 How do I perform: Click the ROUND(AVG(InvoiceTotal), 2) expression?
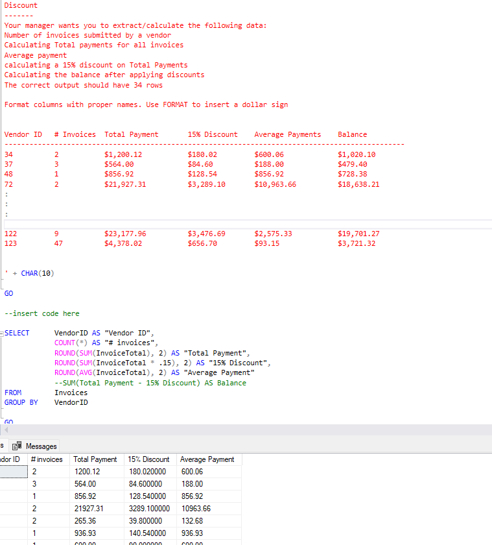[x=110, y=372]
